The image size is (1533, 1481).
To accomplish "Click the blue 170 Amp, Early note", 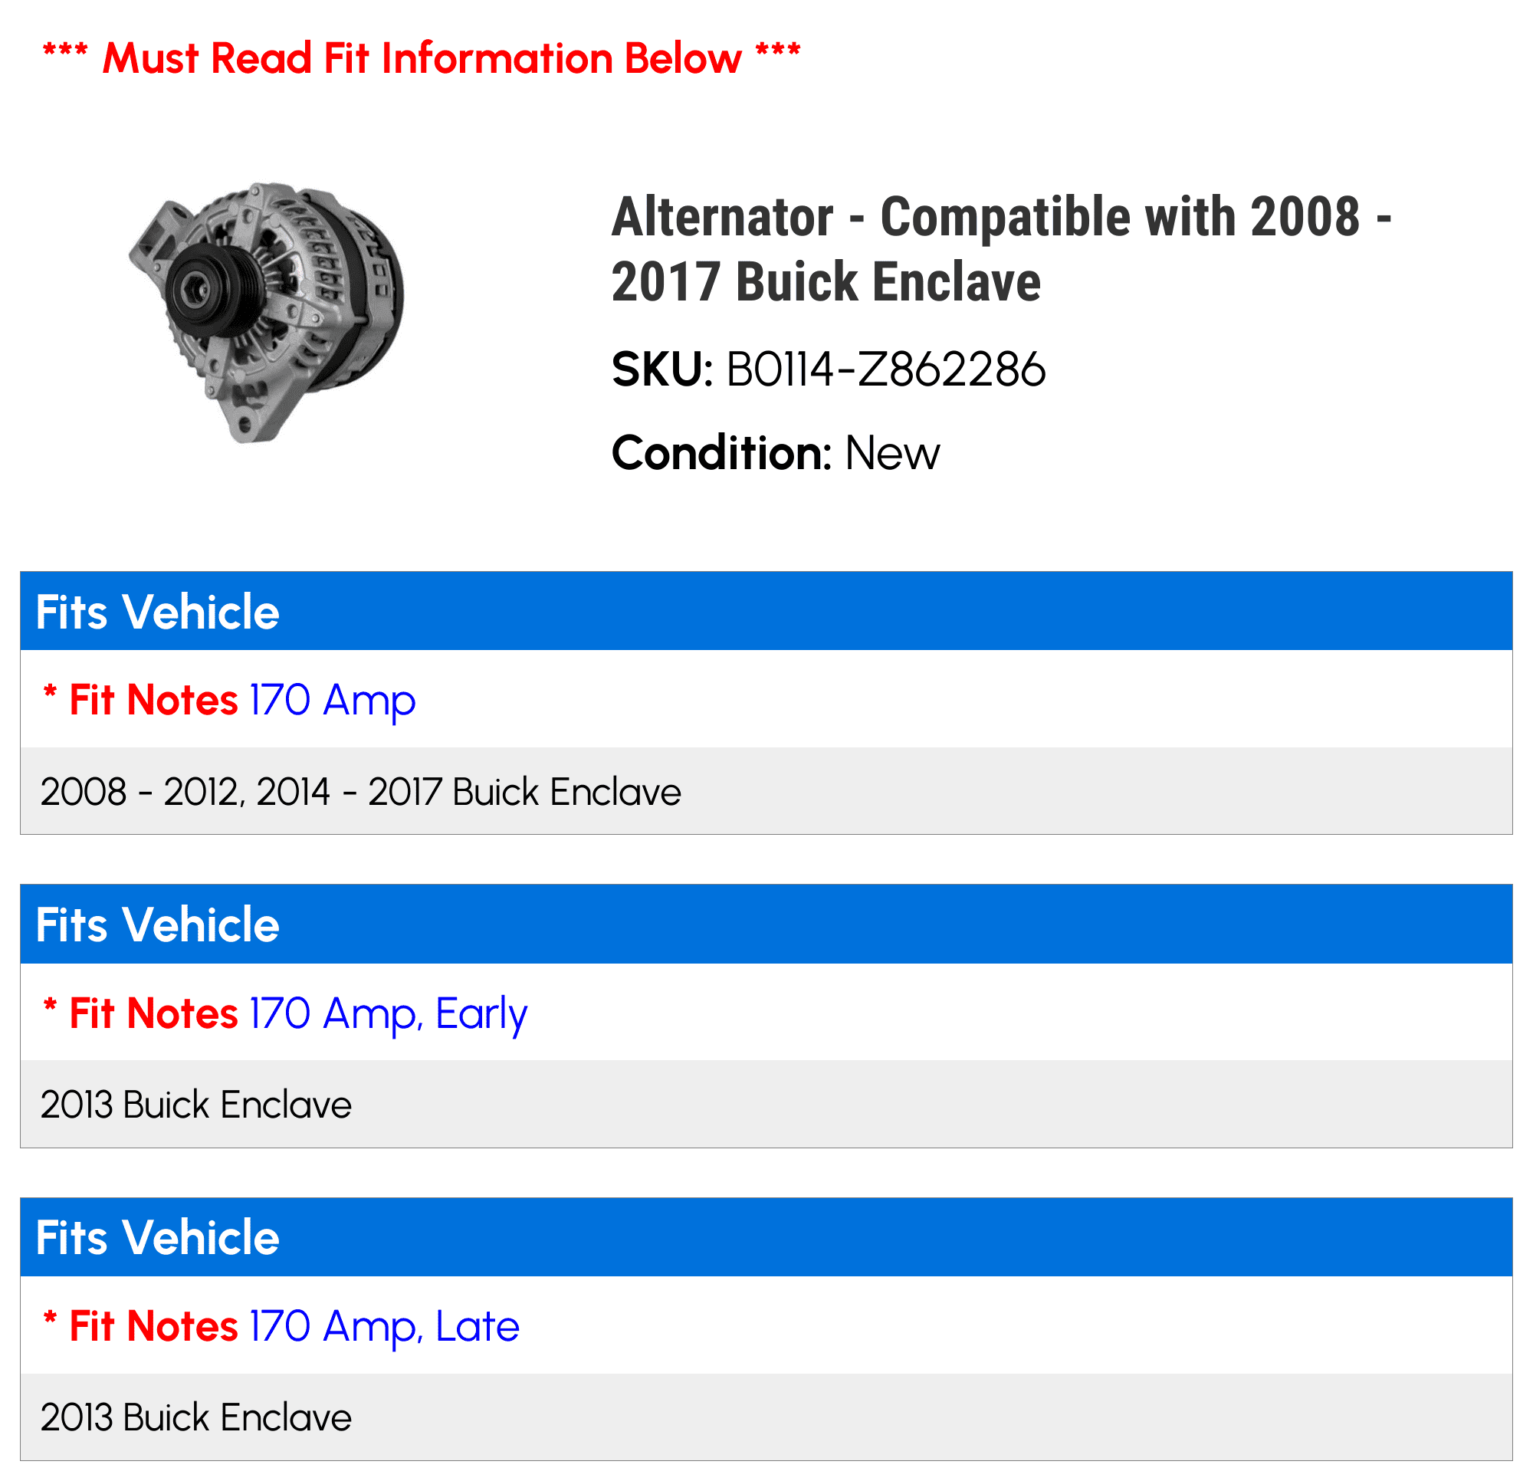I will coord(388,1013).
